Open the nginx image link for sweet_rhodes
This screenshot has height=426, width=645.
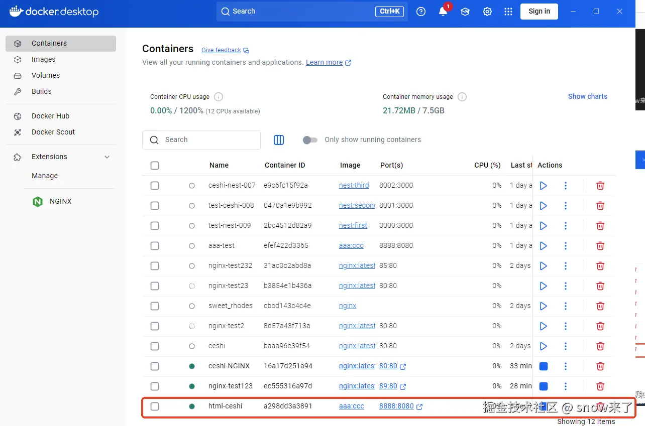348,306
